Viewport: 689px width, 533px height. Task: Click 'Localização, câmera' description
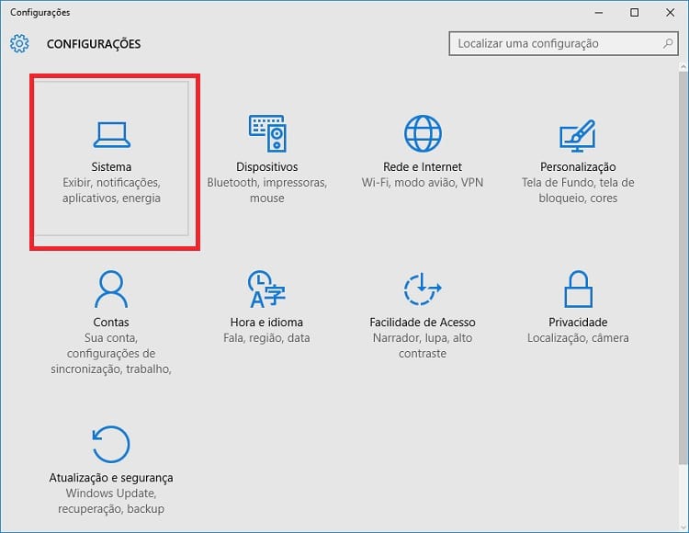coord(578,338)
